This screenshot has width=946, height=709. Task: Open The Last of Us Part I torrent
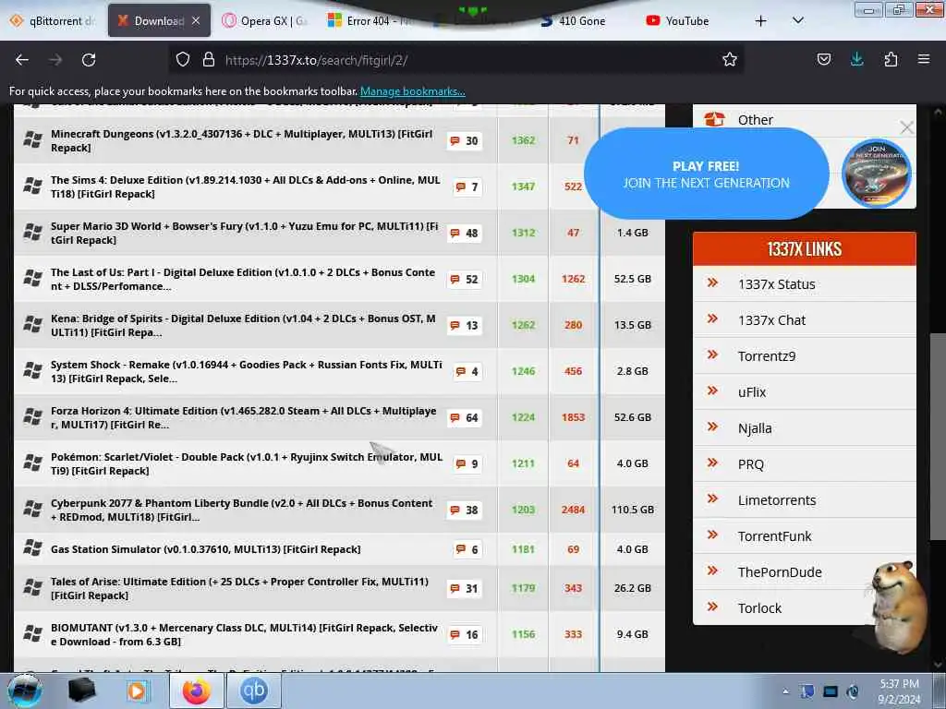click(243, 279)
